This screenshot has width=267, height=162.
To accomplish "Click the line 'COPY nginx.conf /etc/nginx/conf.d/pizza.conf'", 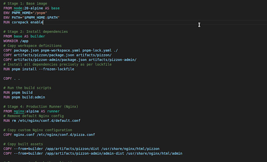I will (x=49, y=135).
